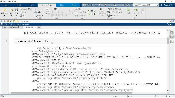Click the Run Section (セクションの実行) icon

(102, 10)
